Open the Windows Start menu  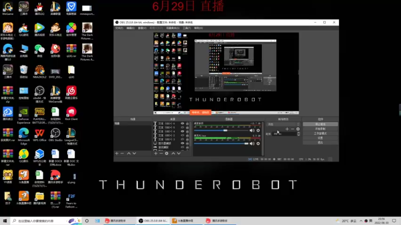point(5,220)
